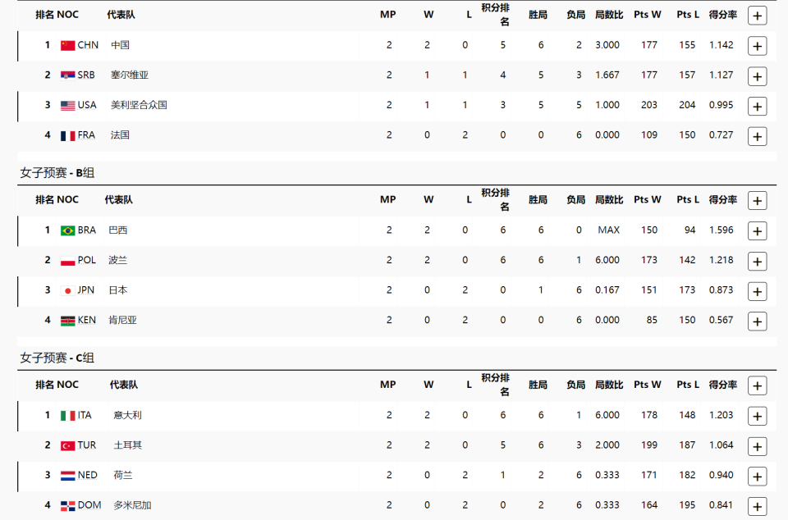Expand the BRA row details
Viewport: 788px width, 520px height.
pos(757,231)
